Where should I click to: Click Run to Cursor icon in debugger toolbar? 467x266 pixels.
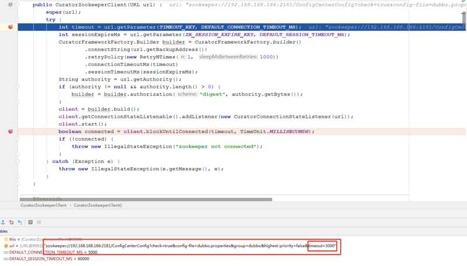pyautogui.click(x=20, y=222)
